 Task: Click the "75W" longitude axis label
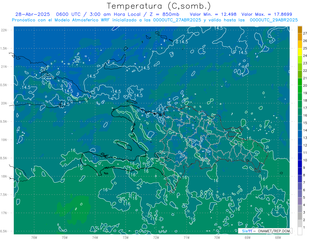pos(64,237)
